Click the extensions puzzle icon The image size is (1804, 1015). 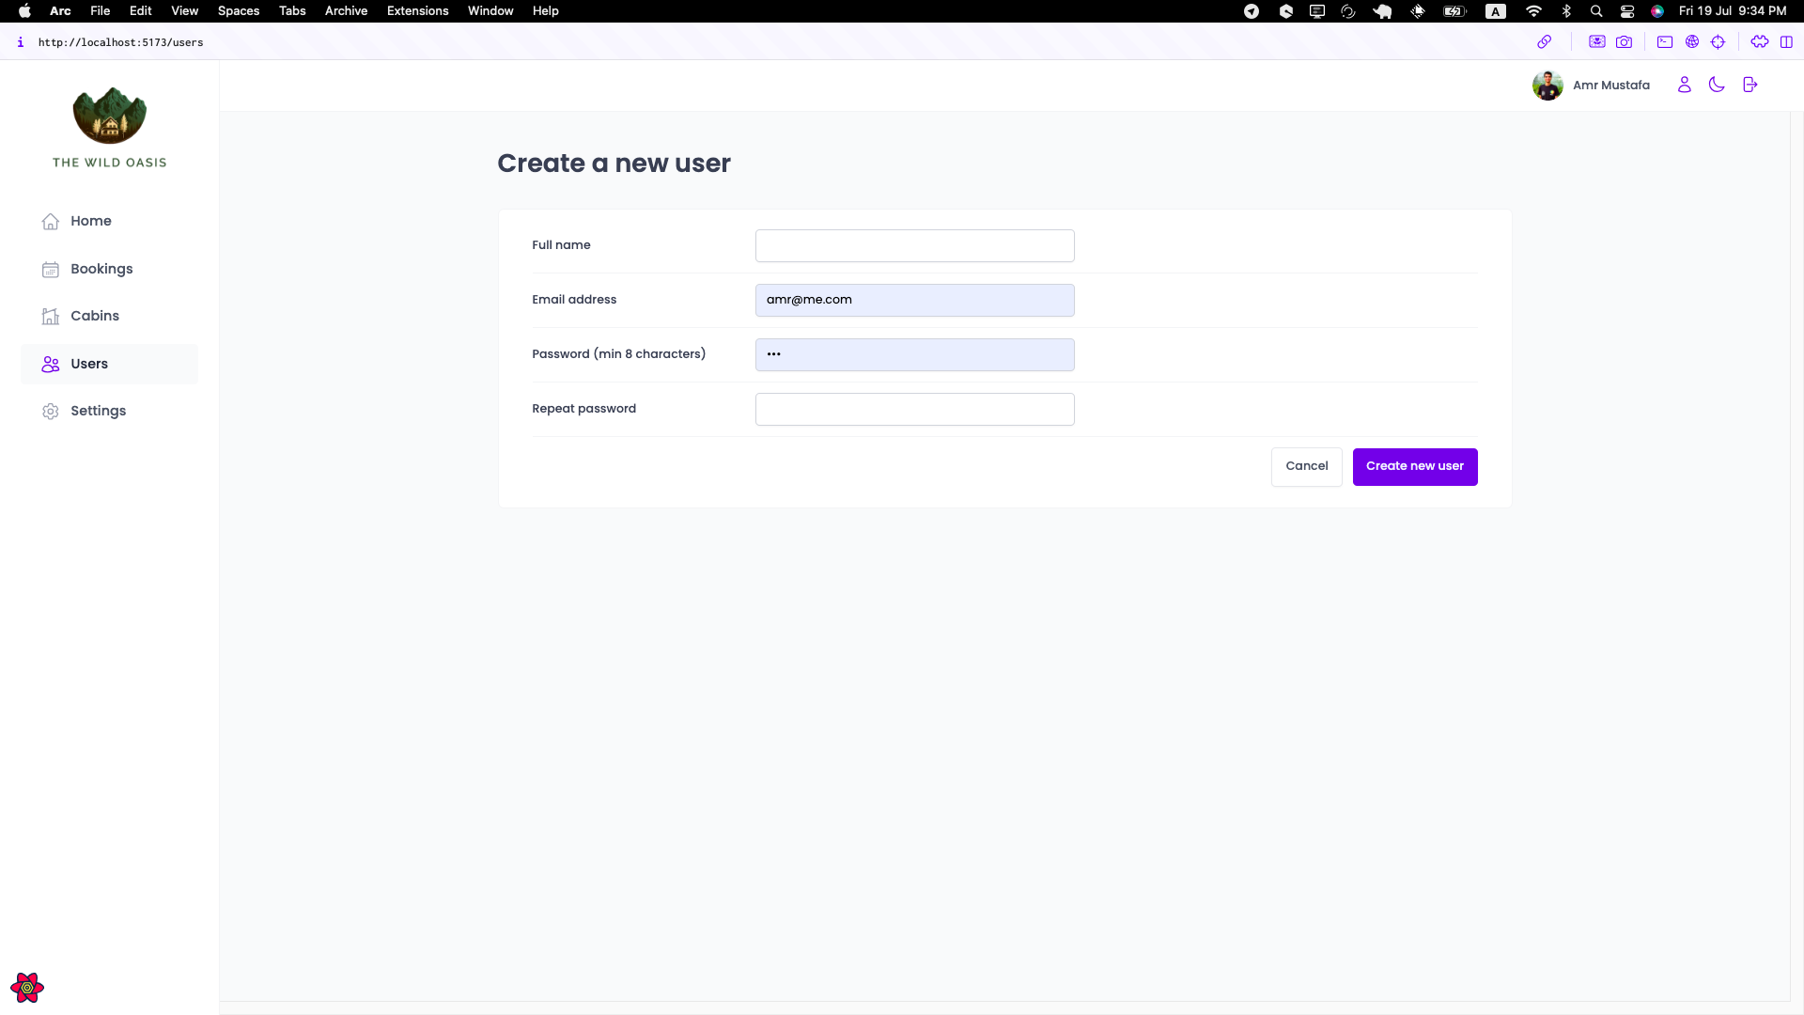(1759, 42)
